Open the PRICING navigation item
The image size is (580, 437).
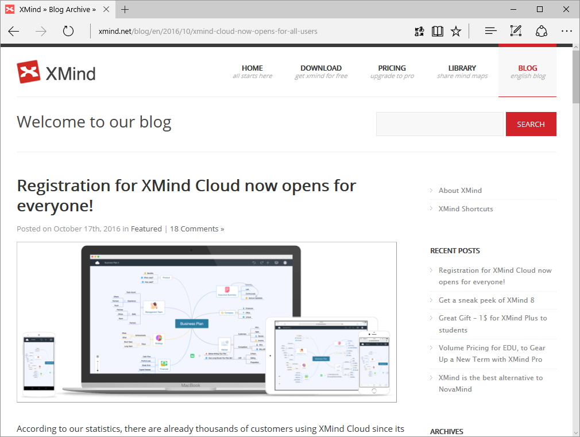click(x=392, y=72)
